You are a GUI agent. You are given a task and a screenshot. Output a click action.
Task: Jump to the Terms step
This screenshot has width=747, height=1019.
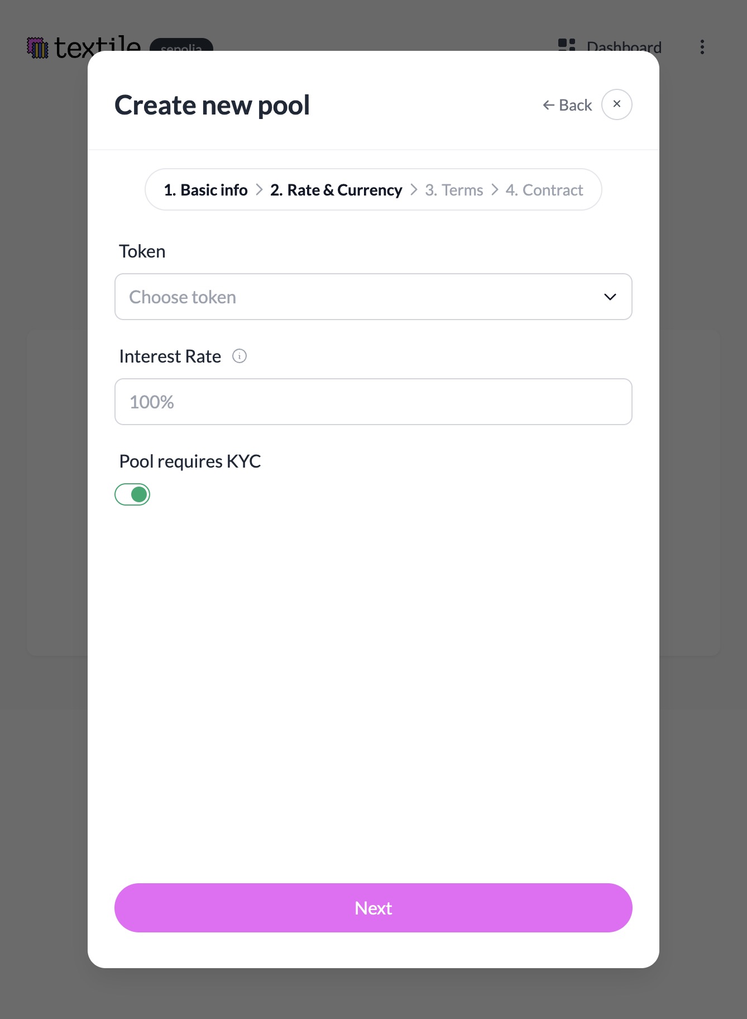[x=454, y=190]
